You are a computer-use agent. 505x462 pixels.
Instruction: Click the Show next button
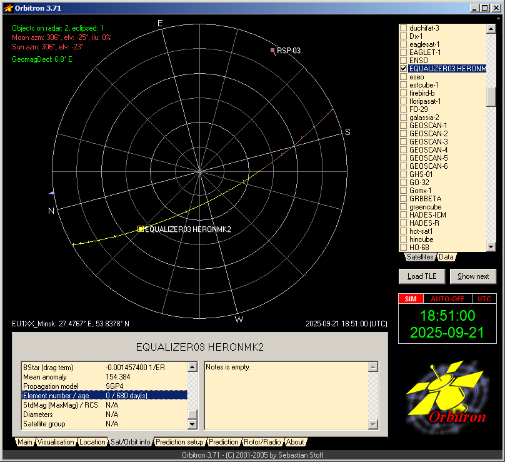(x=473, y=276)
